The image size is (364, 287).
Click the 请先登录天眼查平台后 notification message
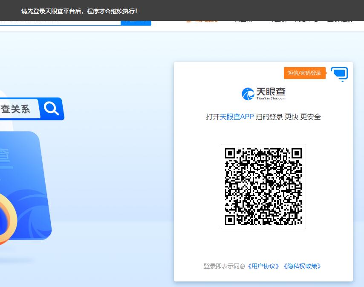tap(79, 11)
